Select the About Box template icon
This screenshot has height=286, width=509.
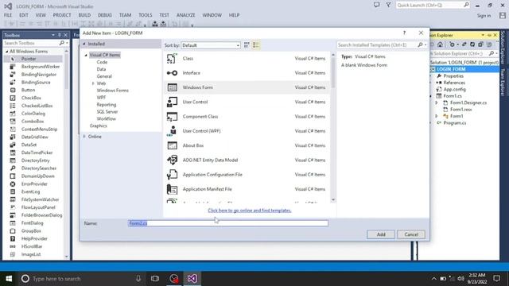(x=172, y=145)
